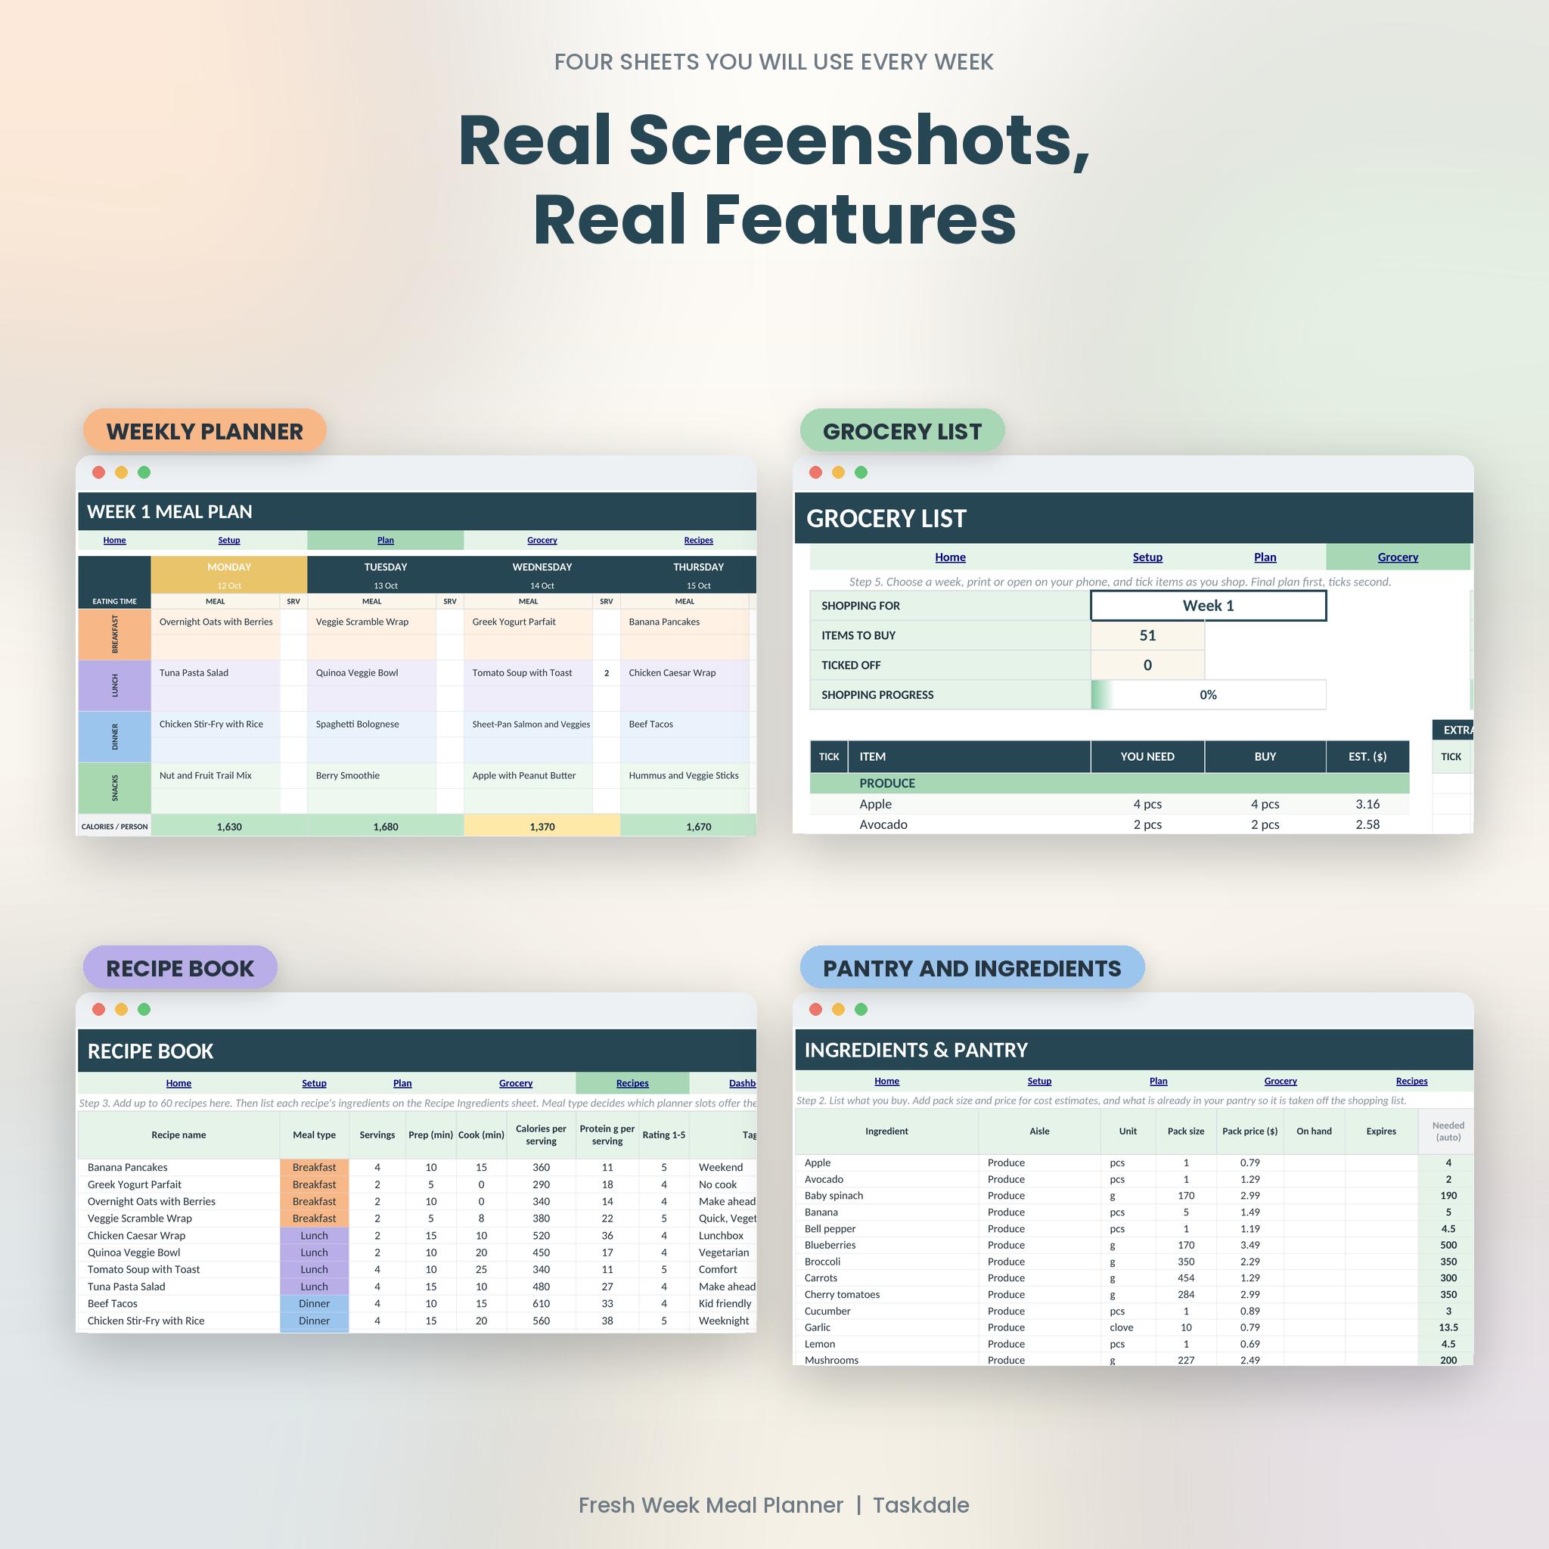This screenshot has width=1549, height=1549.
Task: Open Grocery link in Recipe Book window
Action: tap(516, 1083)
